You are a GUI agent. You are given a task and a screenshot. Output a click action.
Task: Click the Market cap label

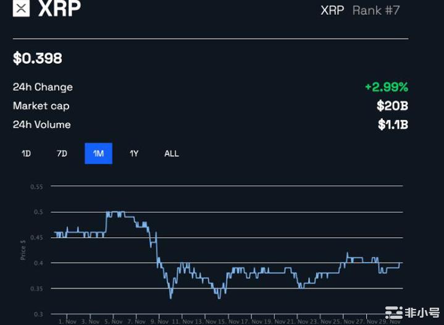click(41, 106)
